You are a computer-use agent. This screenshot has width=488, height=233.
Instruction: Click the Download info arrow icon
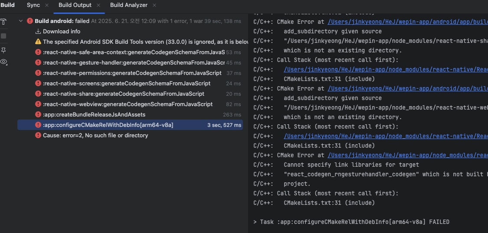(x=38, y=31)
